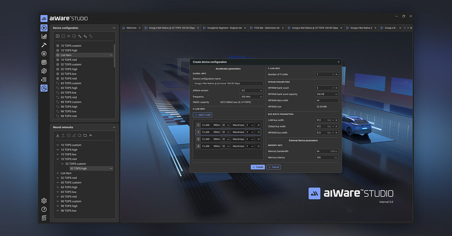
Task: Switch to the Welcome tab
Action: click(x=131, y=28)
